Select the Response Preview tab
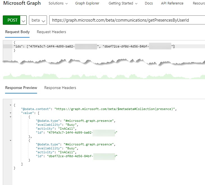 [x=21, y=88]
